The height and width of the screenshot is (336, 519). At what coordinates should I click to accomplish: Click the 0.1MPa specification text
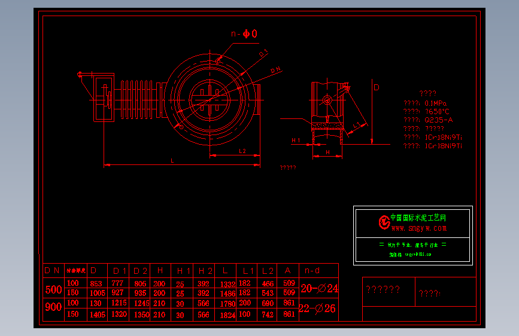[x=436, y=103]
